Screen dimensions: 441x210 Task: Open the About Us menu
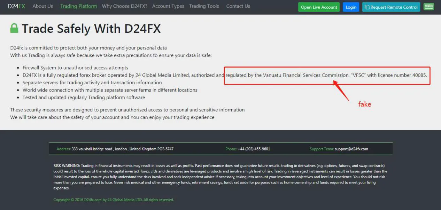43,6
